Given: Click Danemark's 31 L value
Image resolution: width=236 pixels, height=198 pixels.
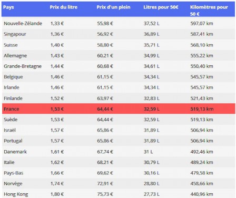Looking at the screenshot, I should (x=148, y=152).
